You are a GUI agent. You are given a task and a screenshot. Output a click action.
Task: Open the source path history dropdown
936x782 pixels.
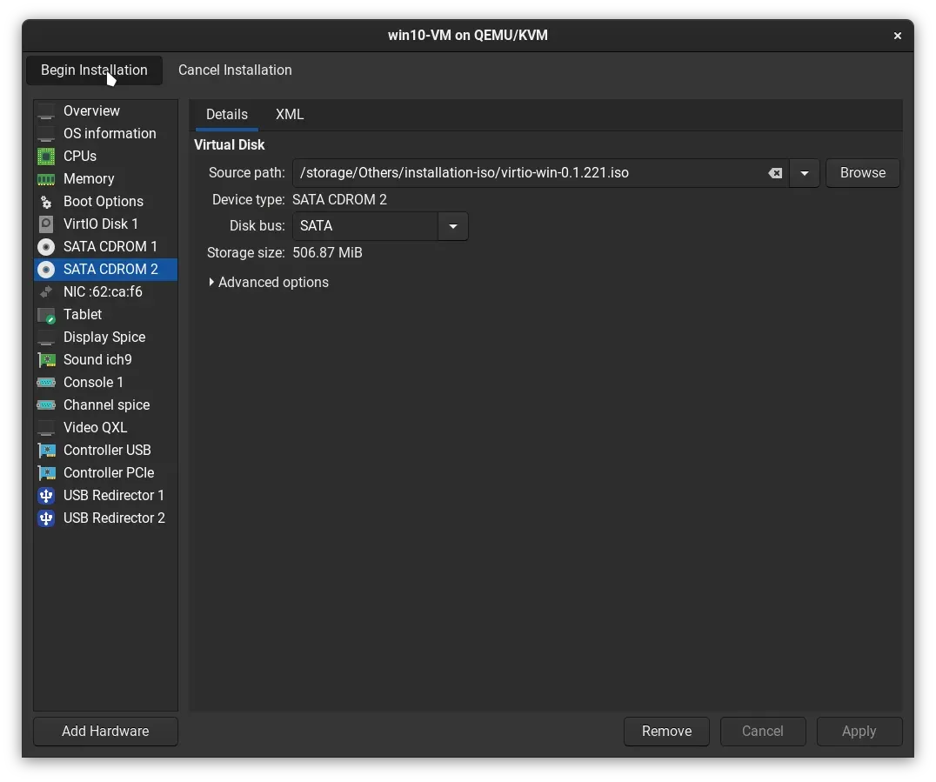804,173
